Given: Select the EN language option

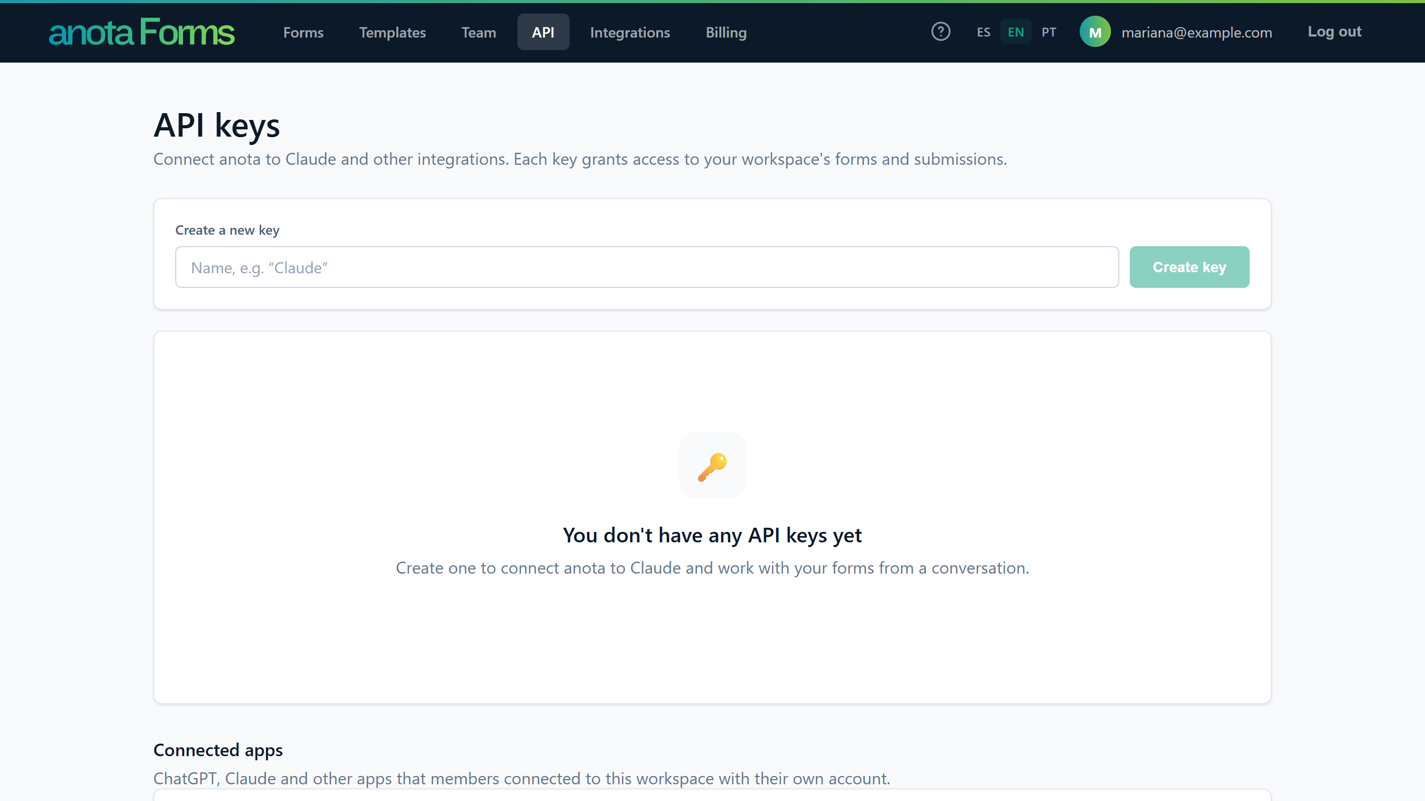Looking at the screenshot, I should click(1015, 32).
